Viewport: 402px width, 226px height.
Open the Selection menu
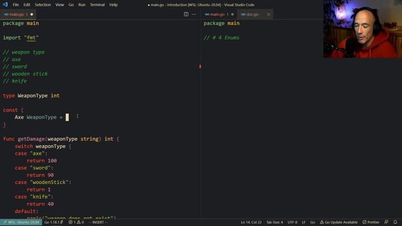(43, 4)
